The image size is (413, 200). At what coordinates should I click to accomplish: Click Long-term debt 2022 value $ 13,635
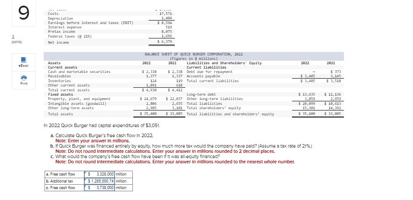pos(307,94)
